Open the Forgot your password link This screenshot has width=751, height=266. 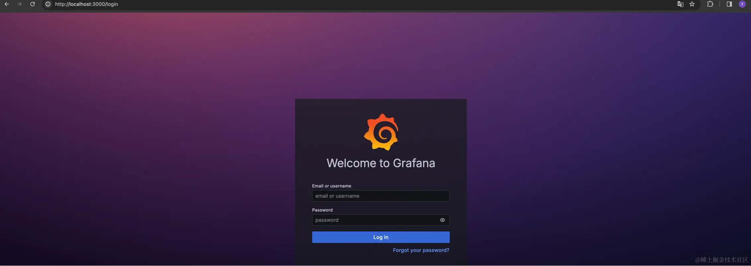[x=421, y=250]
